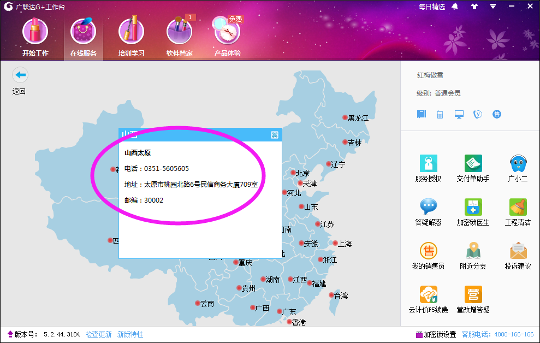Launch 加密锁医生 tool
Screen dimensions: 540x343
pos(473,212)
